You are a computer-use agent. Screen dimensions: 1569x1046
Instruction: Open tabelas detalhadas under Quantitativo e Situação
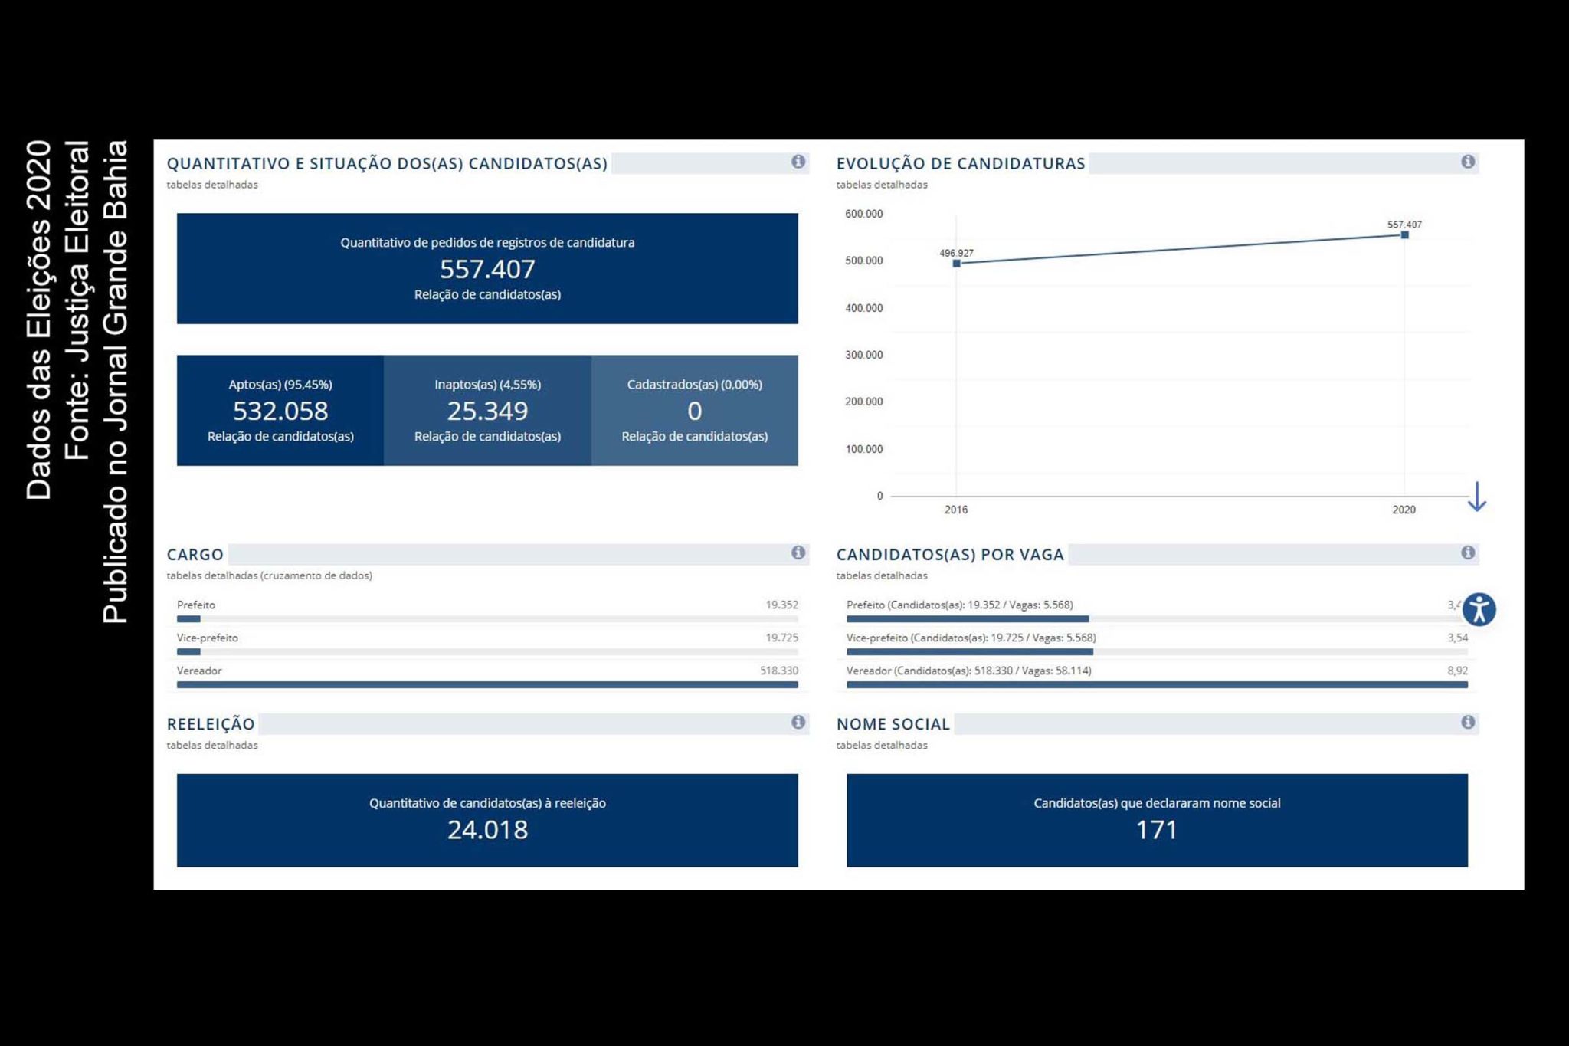212,185
